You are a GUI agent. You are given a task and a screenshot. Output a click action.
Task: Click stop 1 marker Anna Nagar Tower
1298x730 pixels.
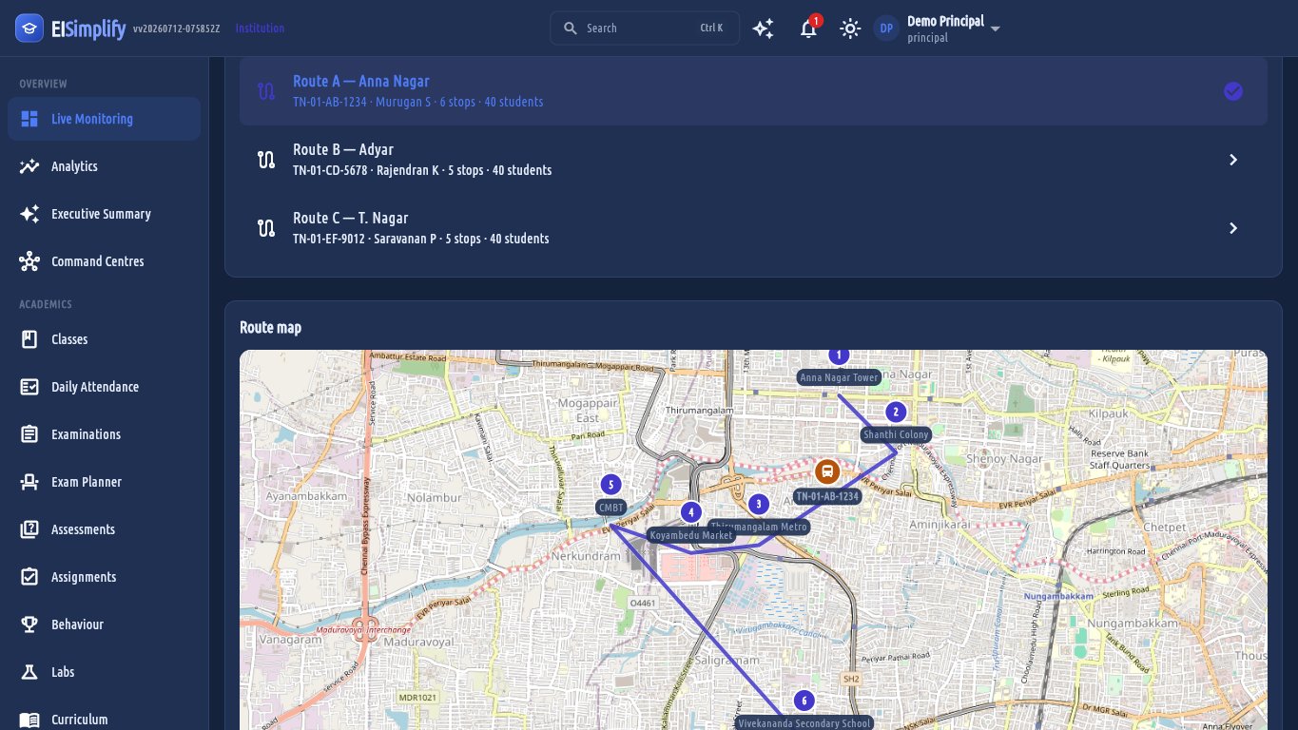pyautogui.click(x=838, y=355)
